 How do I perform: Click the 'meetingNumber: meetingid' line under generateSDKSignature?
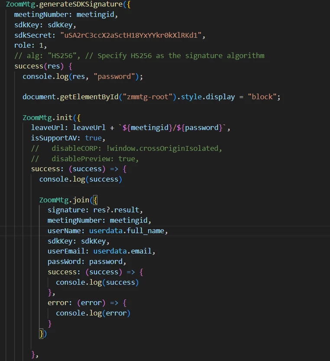tap(66, 14)
